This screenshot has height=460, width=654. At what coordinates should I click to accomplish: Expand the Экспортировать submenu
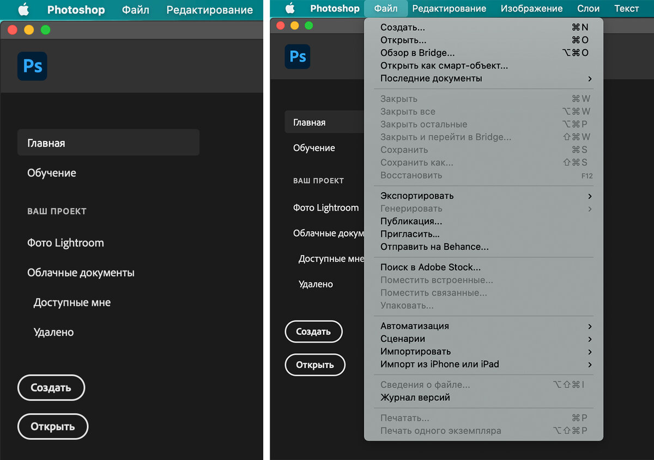click(484, 196)
